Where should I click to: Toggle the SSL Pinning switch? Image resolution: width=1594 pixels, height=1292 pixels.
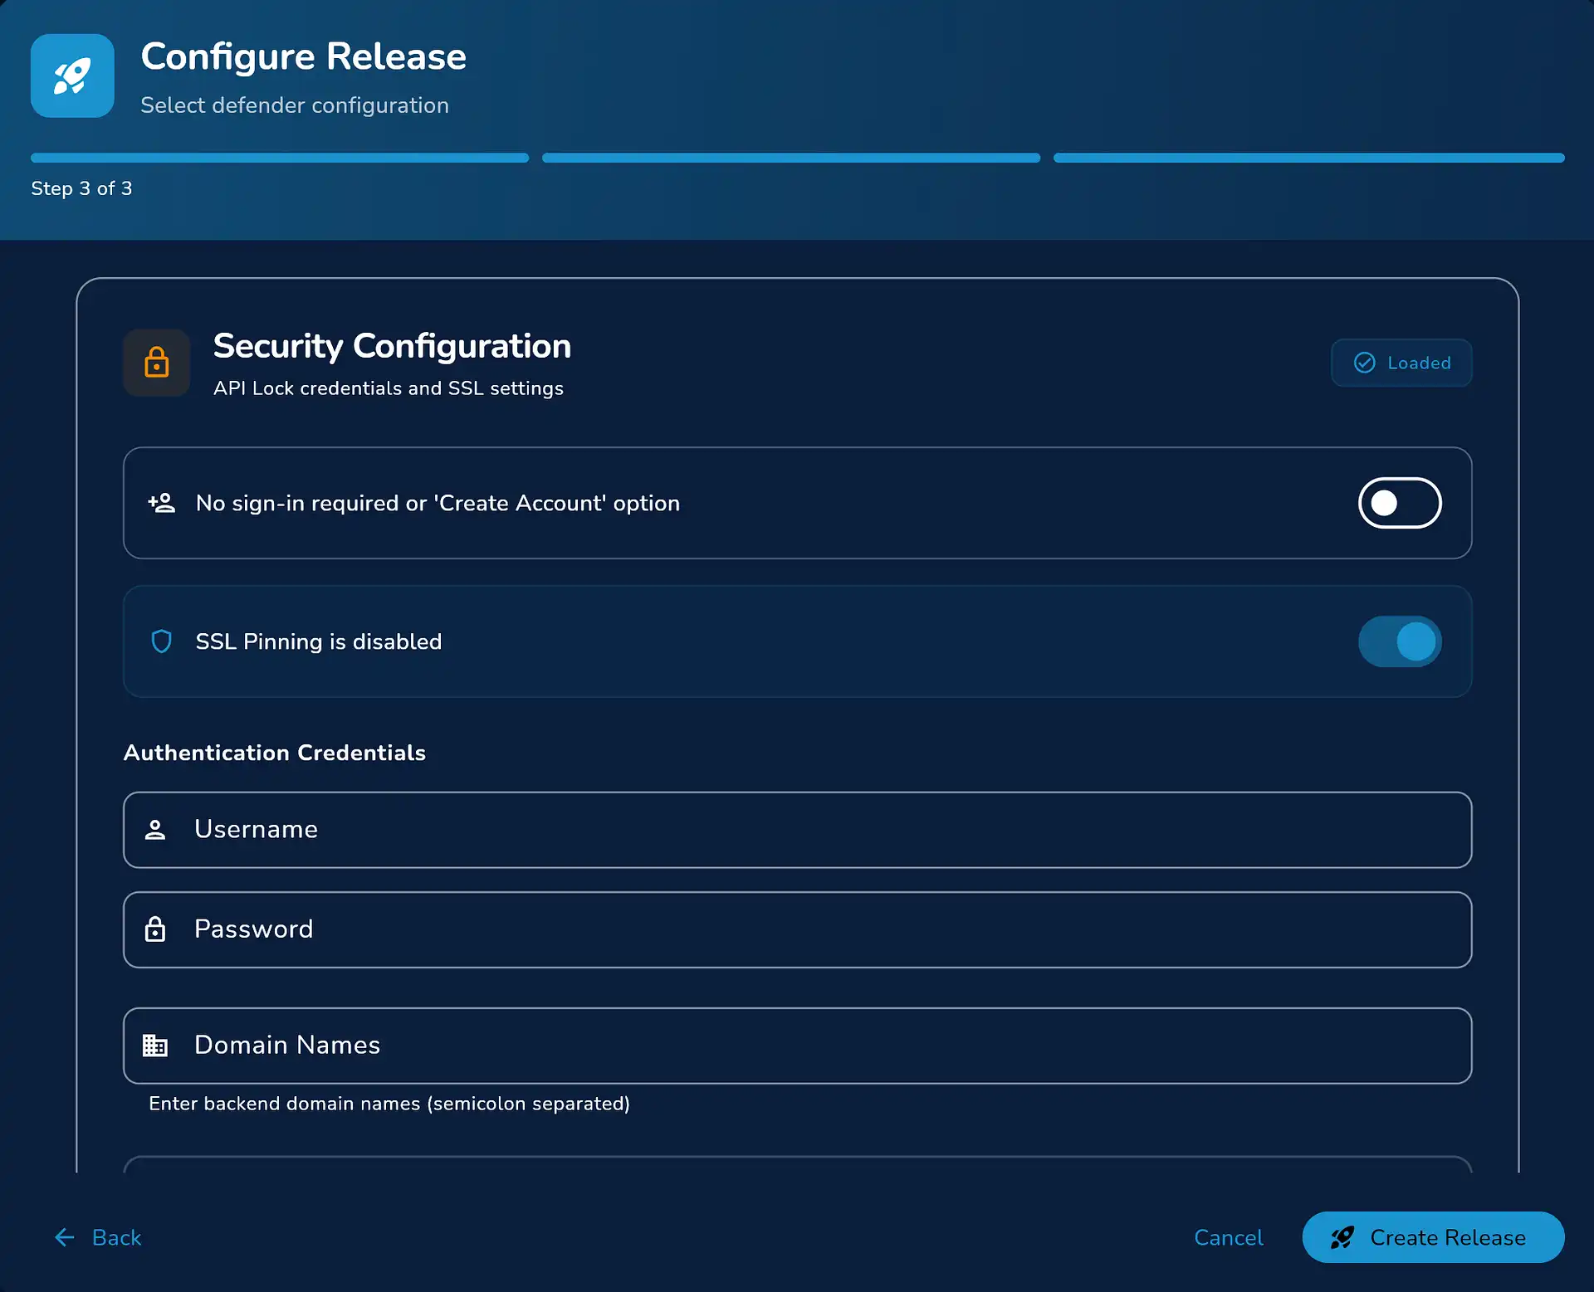[x=1400, y=641]
